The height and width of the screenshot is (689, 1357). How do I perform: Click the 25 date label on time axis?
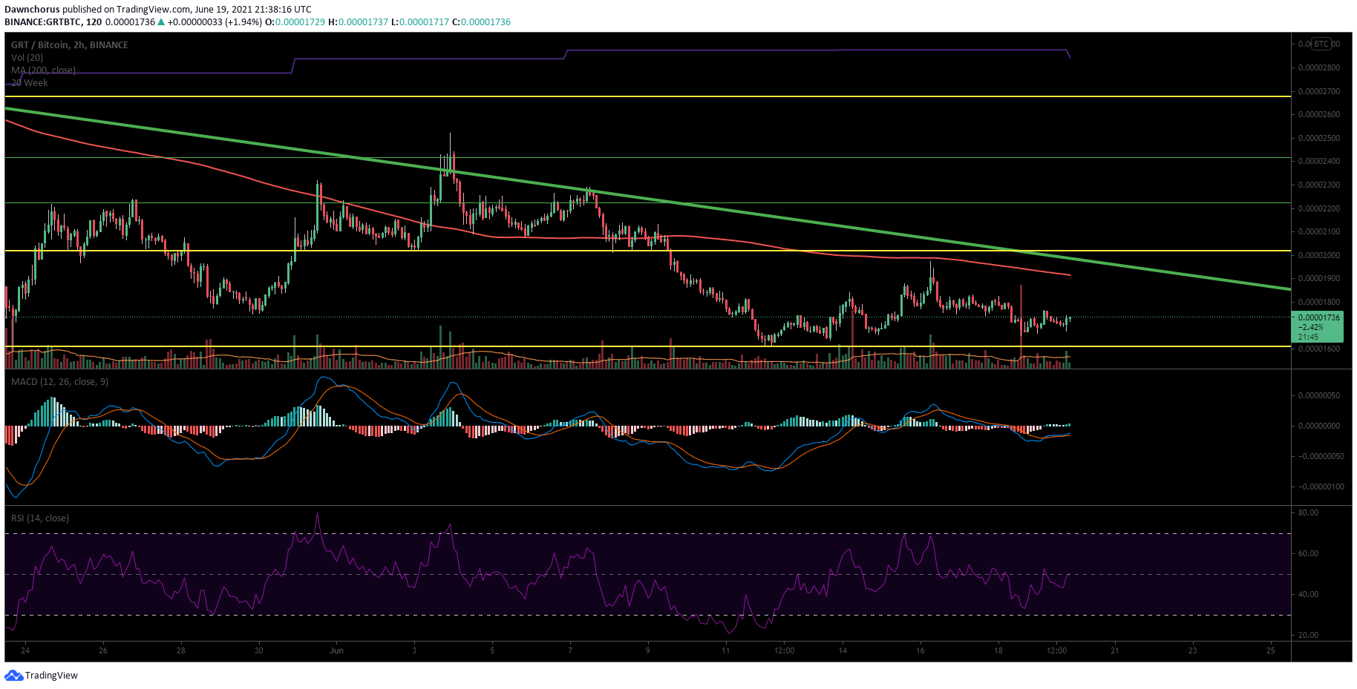tap(1271, 650)
